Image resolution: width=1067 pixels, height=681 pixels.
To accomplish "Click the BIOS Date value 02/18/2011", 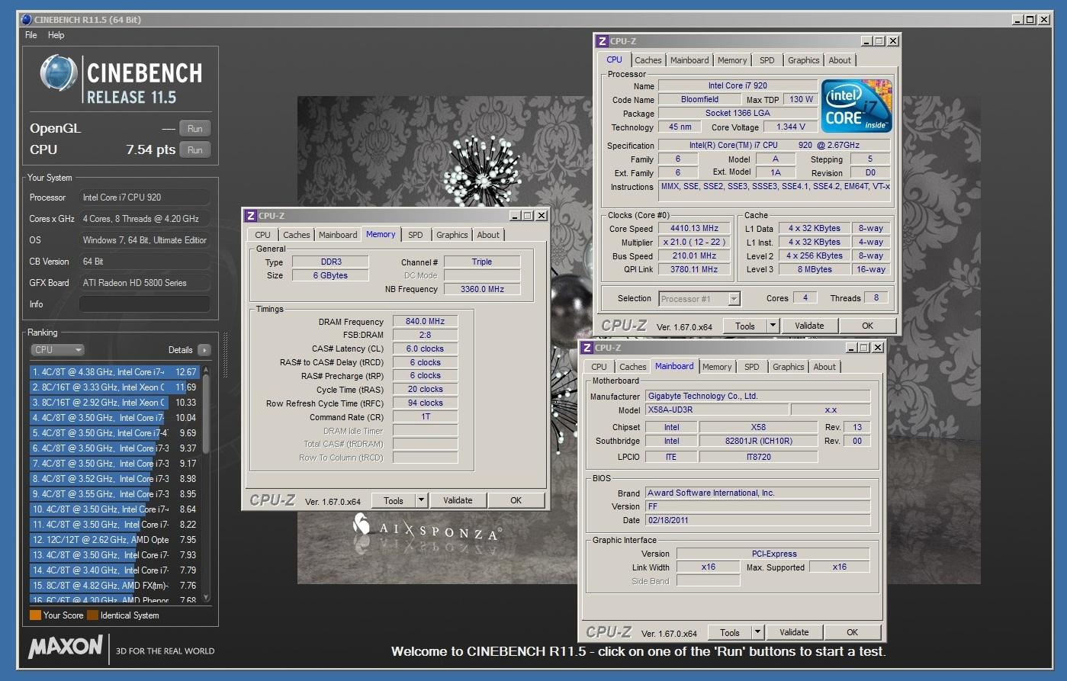I will click(757, 520).
